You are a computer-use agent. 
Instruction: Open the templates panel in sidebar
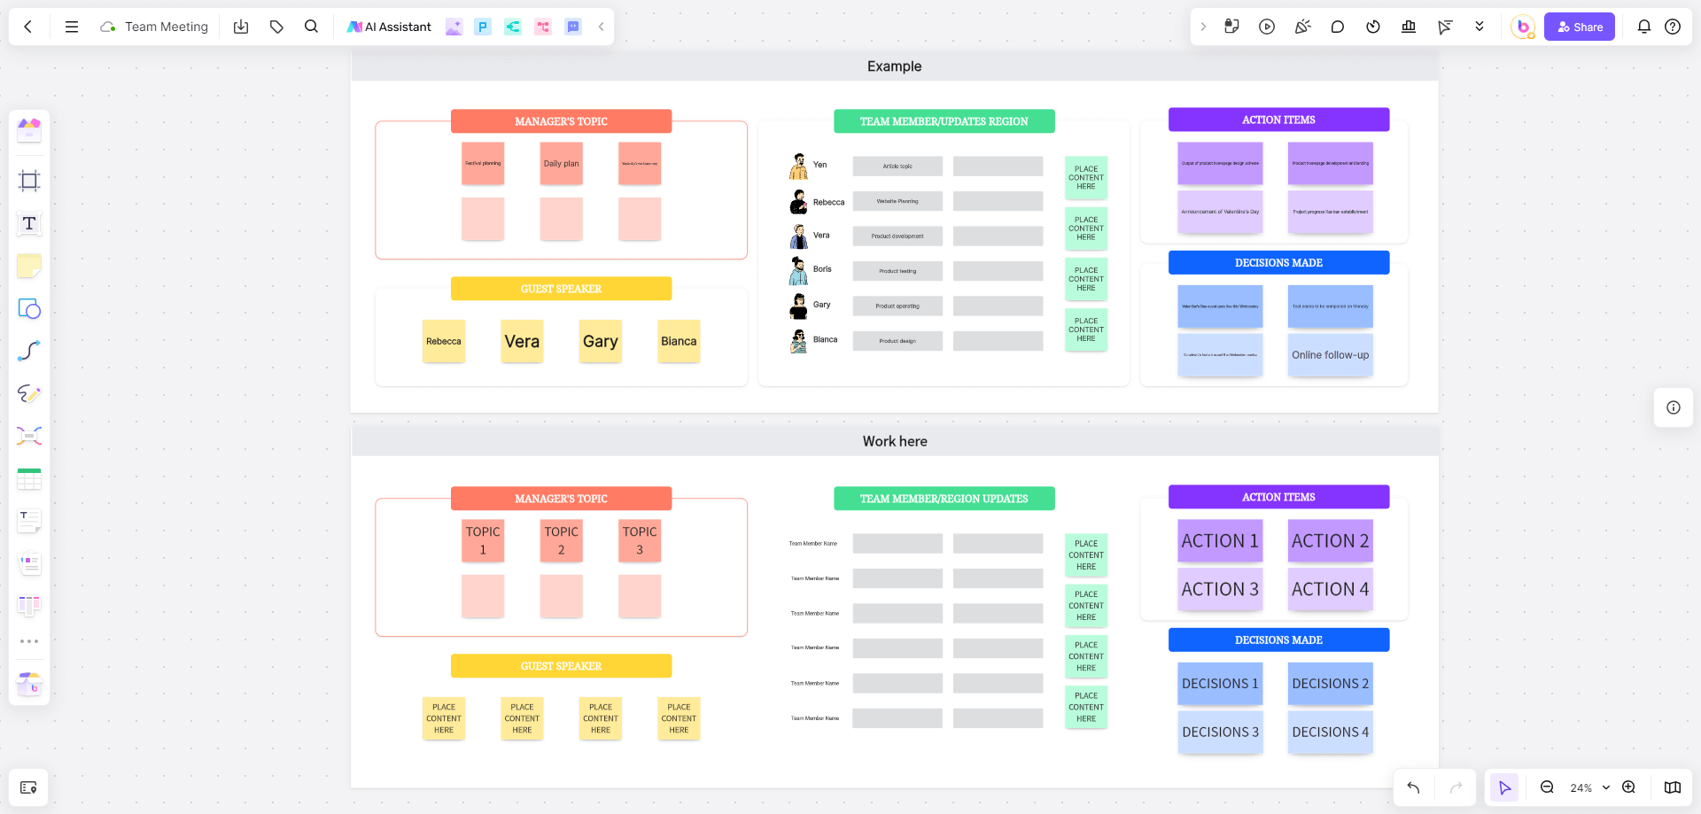coord(29,130)
